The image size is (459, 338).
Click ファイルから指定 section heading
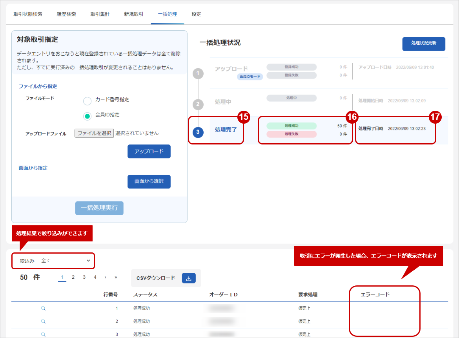coord(38,86)
